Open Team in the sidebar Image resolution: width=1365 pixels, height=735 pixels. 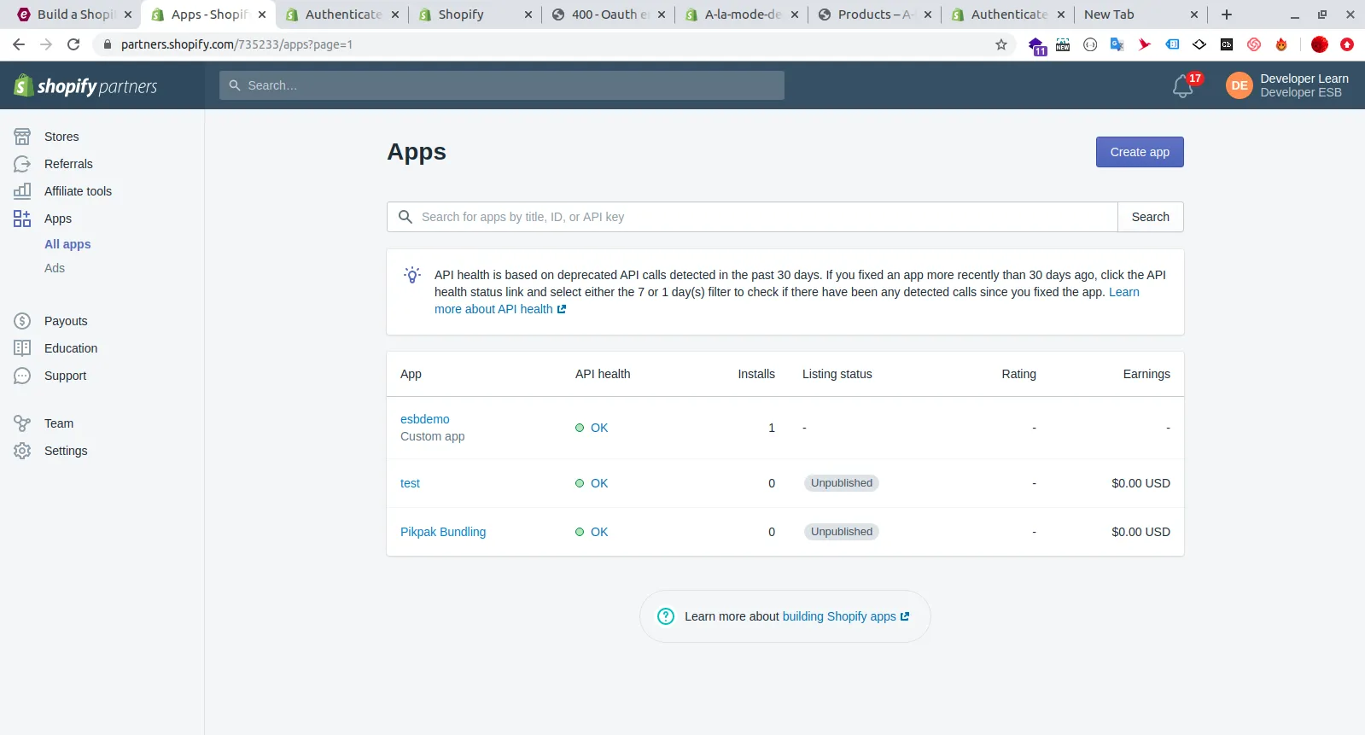click(59, 423)
